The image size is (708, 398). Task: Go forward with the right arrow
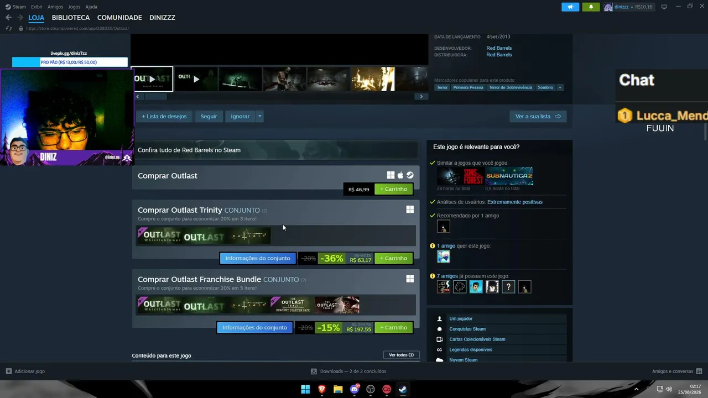click(x=20, y=18)
